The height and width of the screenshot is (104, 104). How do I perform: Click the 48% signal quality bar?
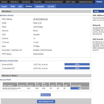pos(80,88)
